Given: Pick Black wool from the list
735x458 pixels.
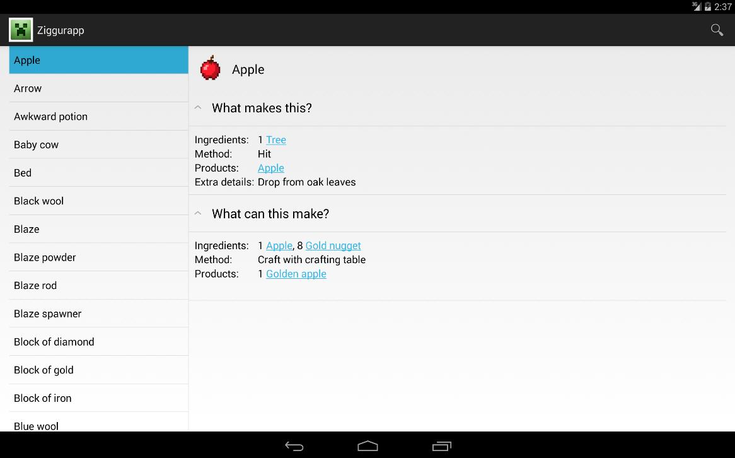Looking at the screenshot, I should pos(98,201).
